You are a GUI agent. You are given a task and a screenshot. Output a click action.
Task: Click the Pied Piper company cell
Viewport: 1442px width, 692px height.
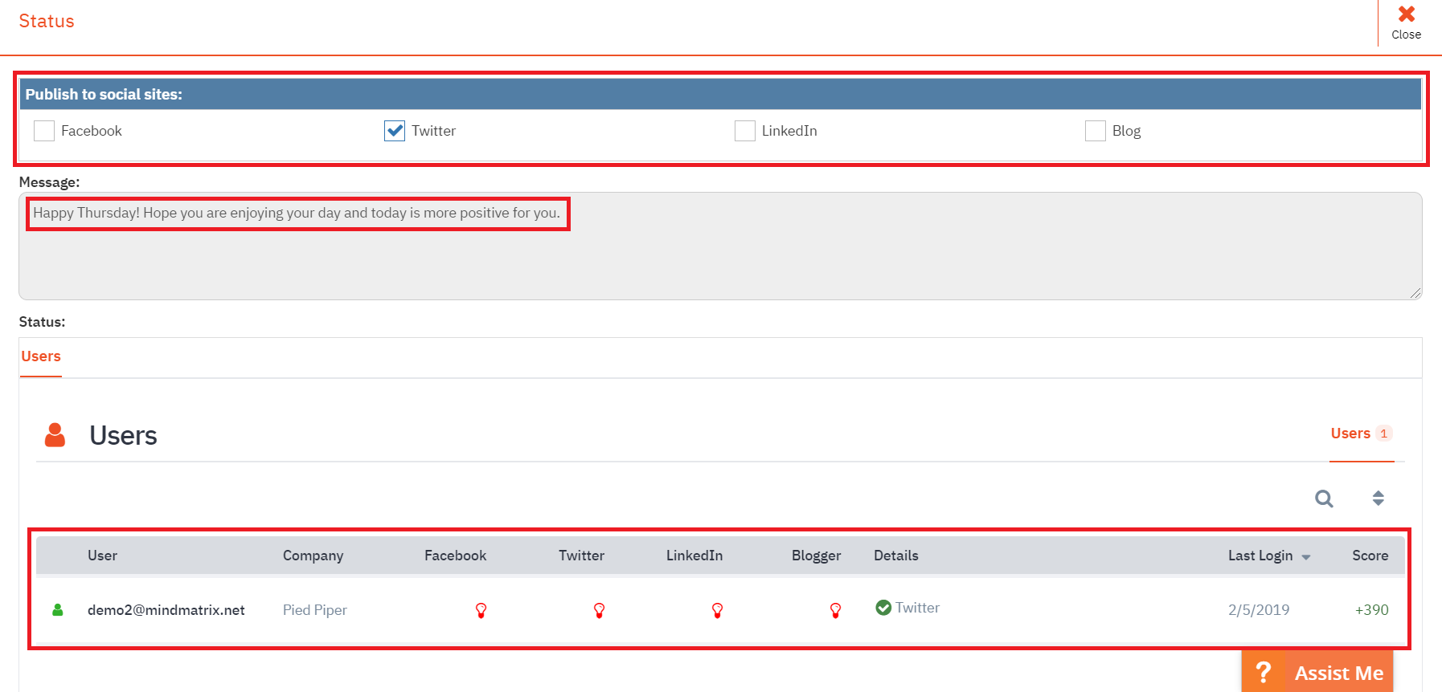pos(314,610)
